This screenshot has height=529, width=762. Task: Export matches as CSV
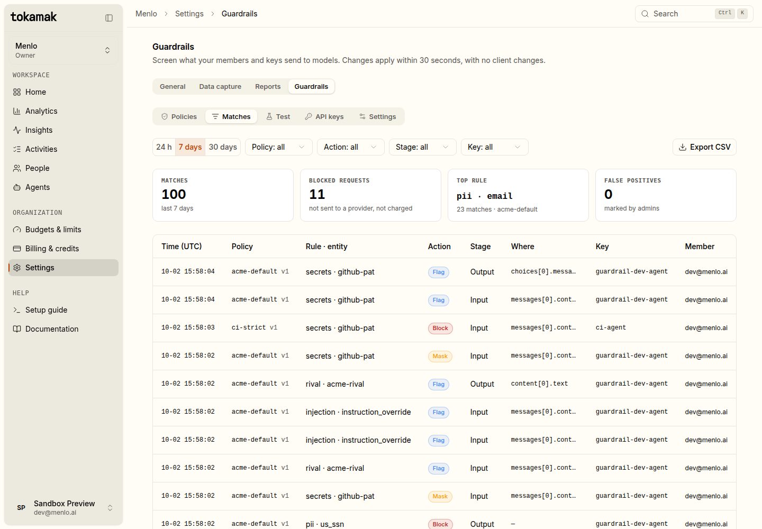coord(704,147)
